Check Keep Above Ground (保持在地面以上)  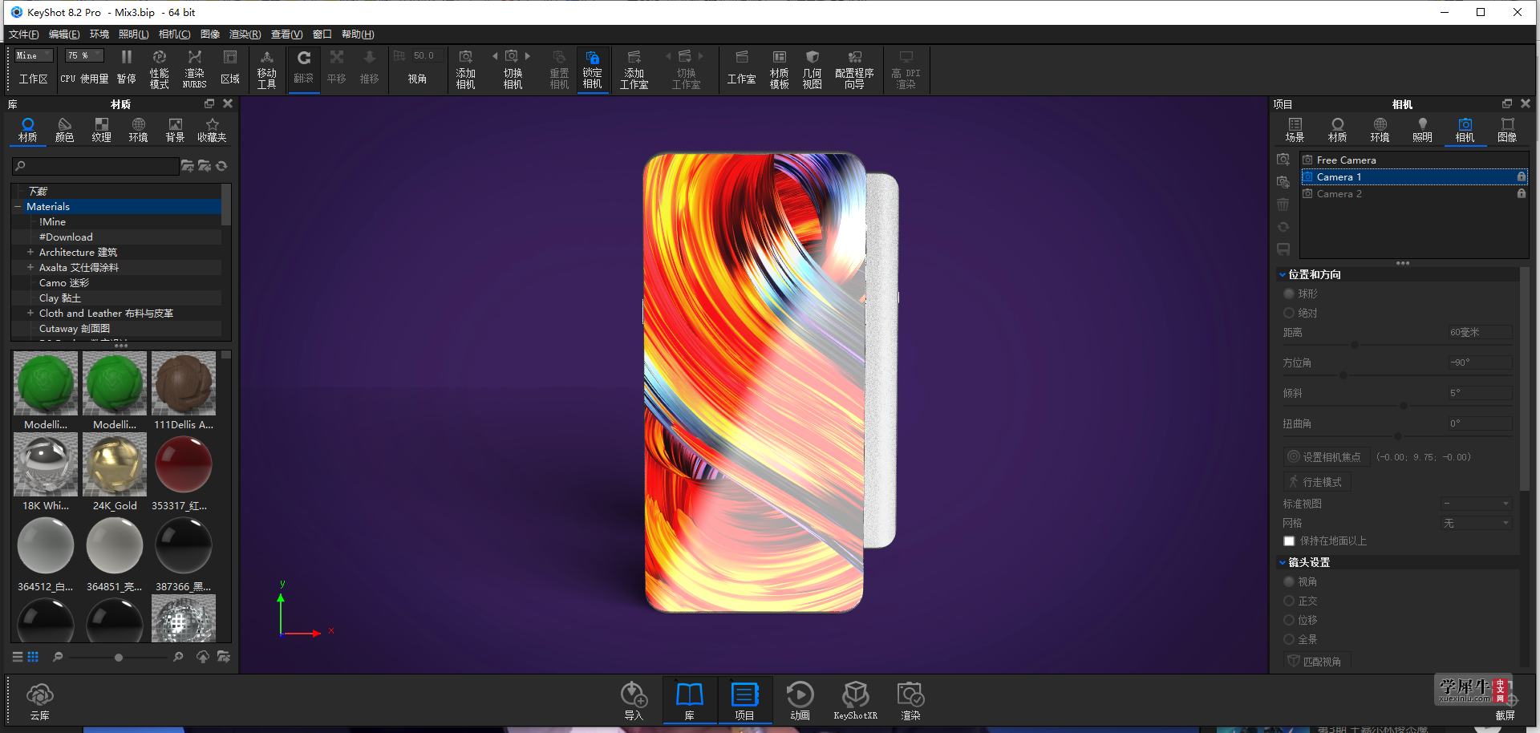(x=1289, y=541)
